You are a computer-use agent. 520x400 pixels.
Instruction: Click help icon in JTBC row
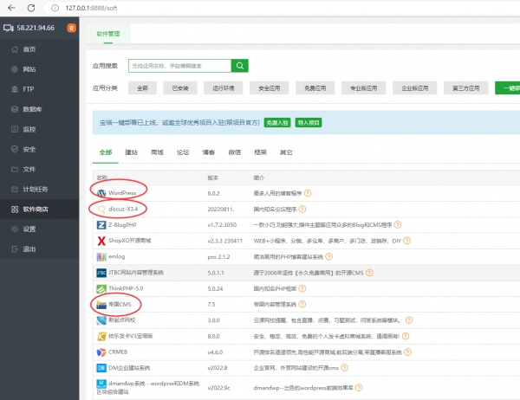coord(369,273)
